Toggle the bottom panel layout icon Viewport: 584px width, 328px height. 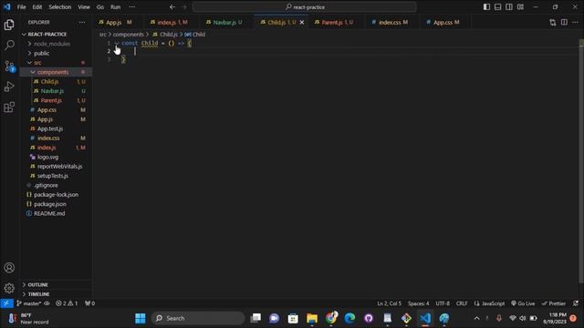pos(497,6)
